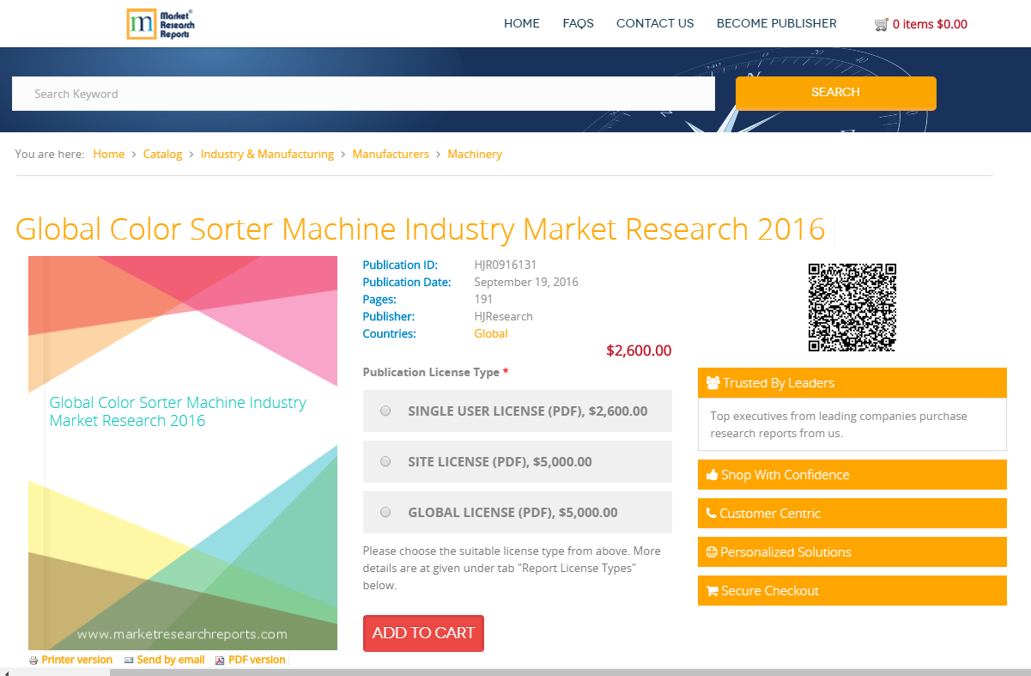Image resolution: width=1031 pixels, height=676 pixels.
Task: Click the phone icon on Customer Centric
Action: [x=711, y=513]
